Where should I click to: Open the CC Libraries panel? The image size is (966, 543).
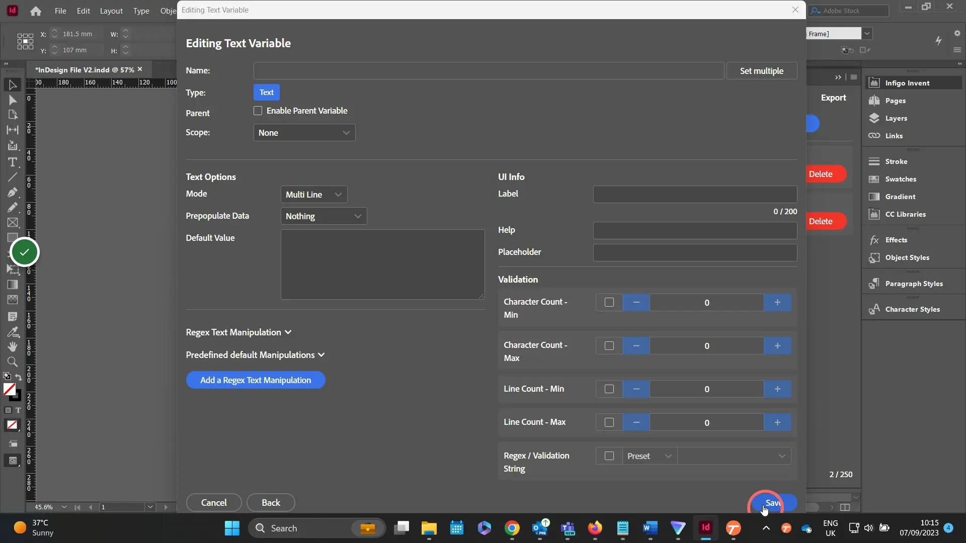pos(905,214)
